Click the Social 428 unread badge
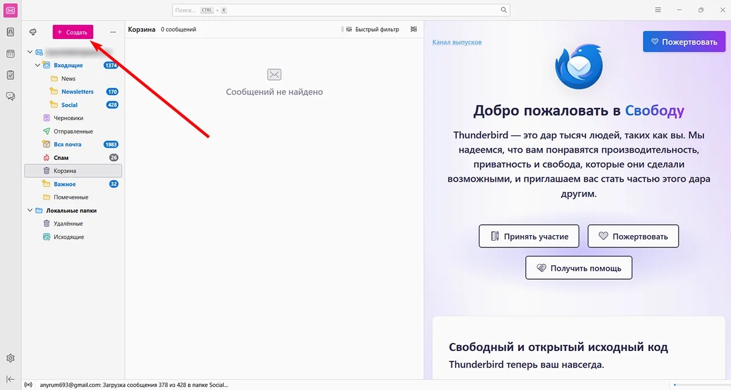This screenshot has height=390, width=731. pos(112,105)
